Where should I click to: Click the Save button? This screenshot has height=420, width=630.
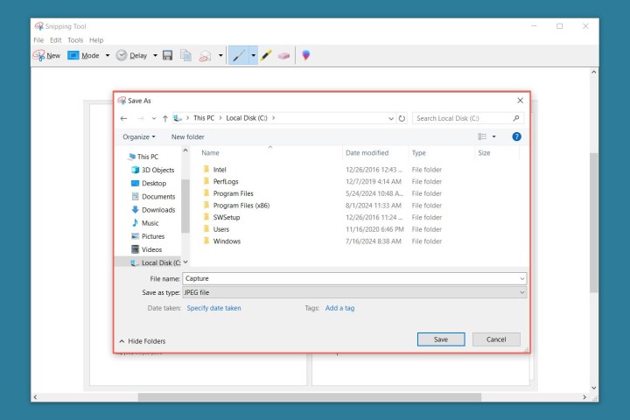(441, 339)
